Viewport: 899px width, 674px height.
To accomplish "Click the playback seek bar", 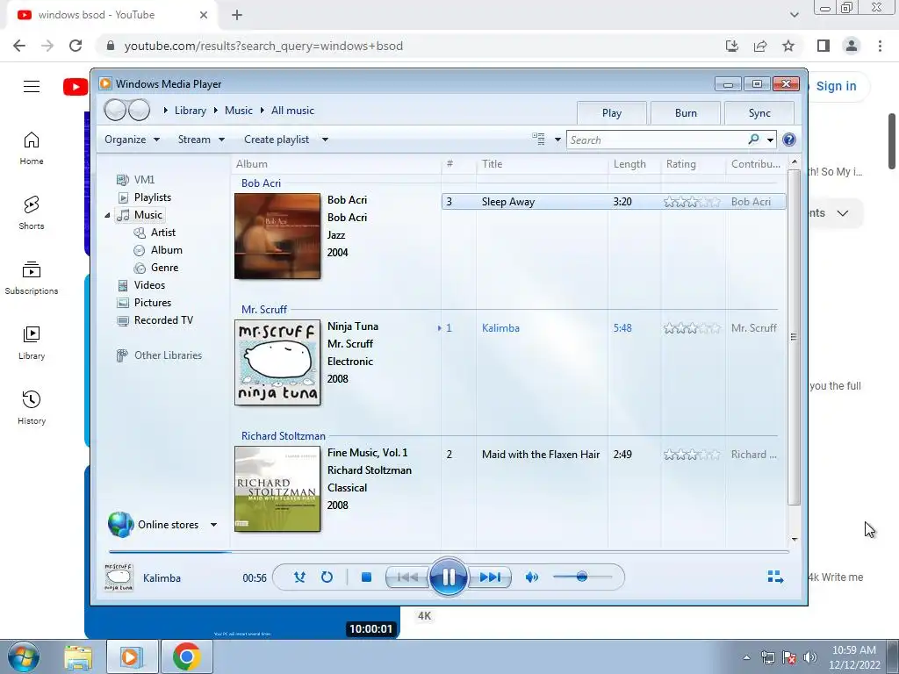I will tap(449, 552).
